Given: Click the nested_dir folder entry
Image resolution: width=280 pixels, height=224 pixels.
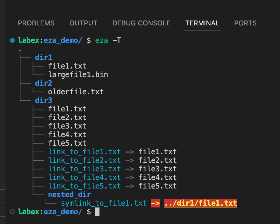Looking at the screenshot, I should click(69, 194).
